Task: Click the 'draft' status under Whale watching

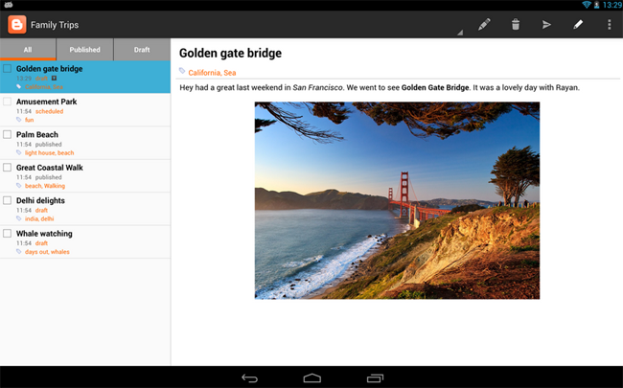Action: pyautogui.click(x=41, y=243)
